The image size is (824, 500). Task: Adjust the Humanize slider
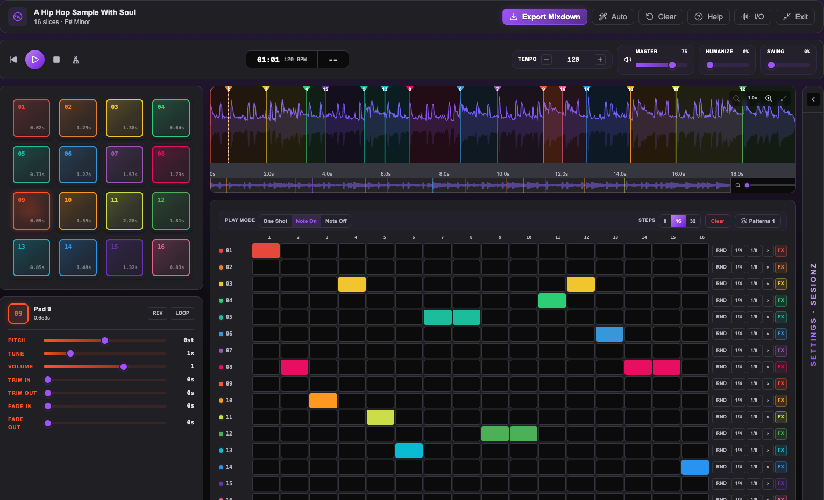click(x=727, y=65)
